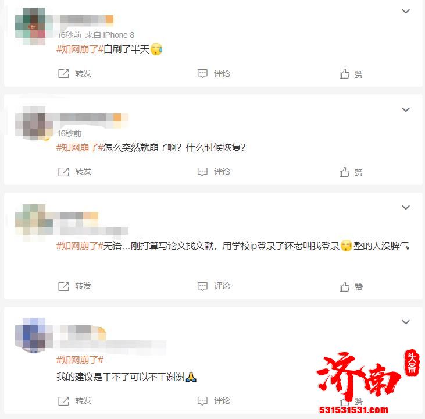Image resolution: width=425 pixels, height=419 pixels.
Task: Click 评论 label on third post
Action: click(222, 286)
